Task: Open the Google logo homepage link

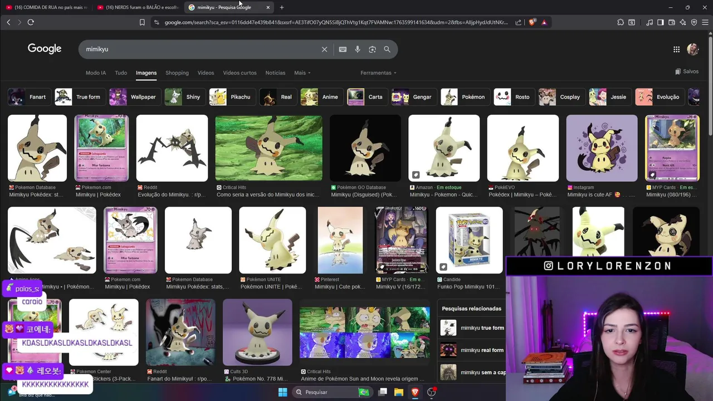Action: point(45,49)
